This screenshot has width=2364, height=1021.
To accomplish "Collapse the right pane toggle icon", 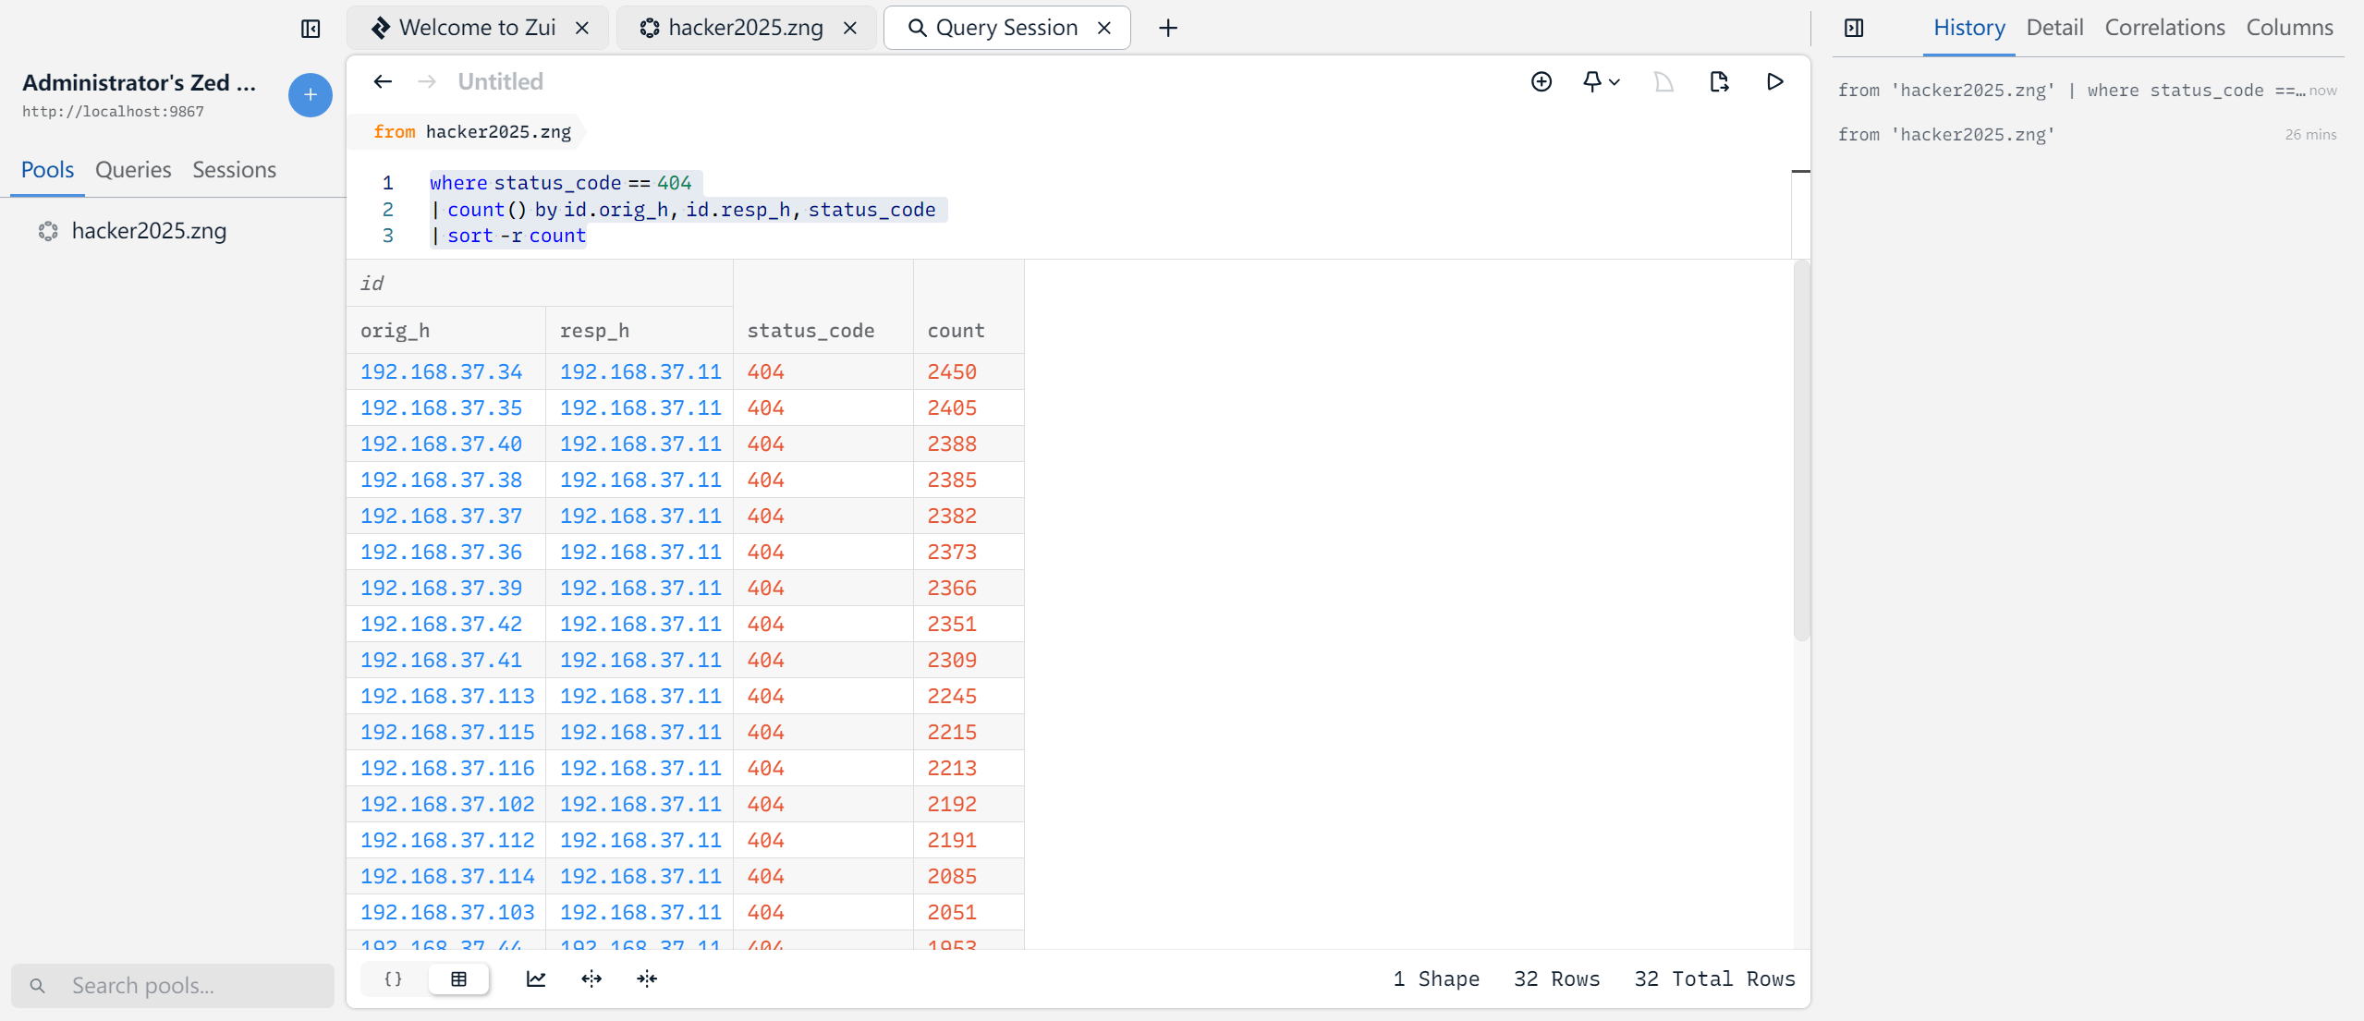I will [1853, 28].
